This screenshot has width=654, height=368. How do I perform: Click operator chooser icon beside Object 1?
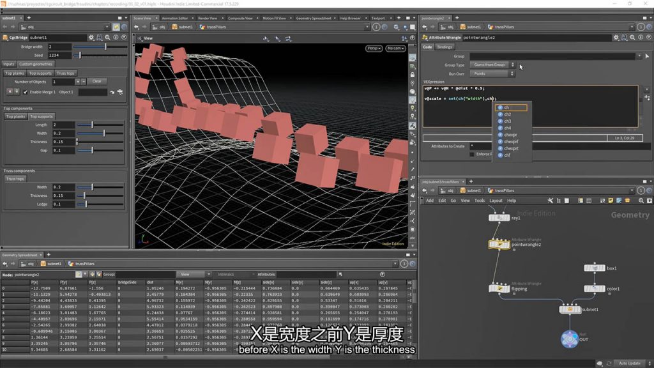(x=120, y=92)
